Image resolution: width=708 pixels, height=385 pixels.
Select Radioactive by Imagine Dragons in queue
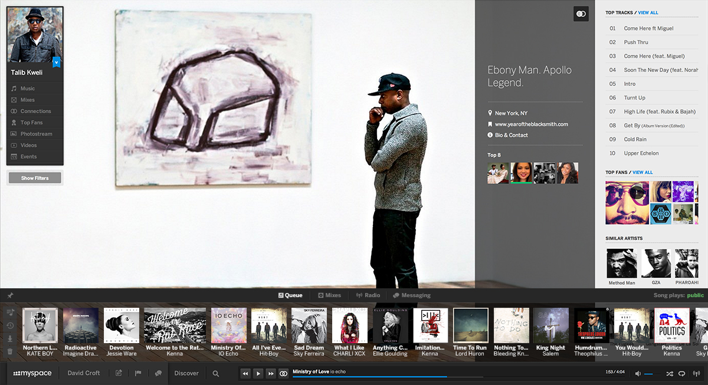pyautogui.click(x=81, y=325)
